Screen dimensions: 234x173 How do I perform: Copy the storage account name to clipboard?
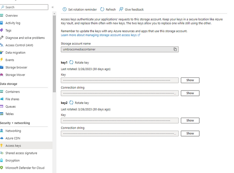175,49
